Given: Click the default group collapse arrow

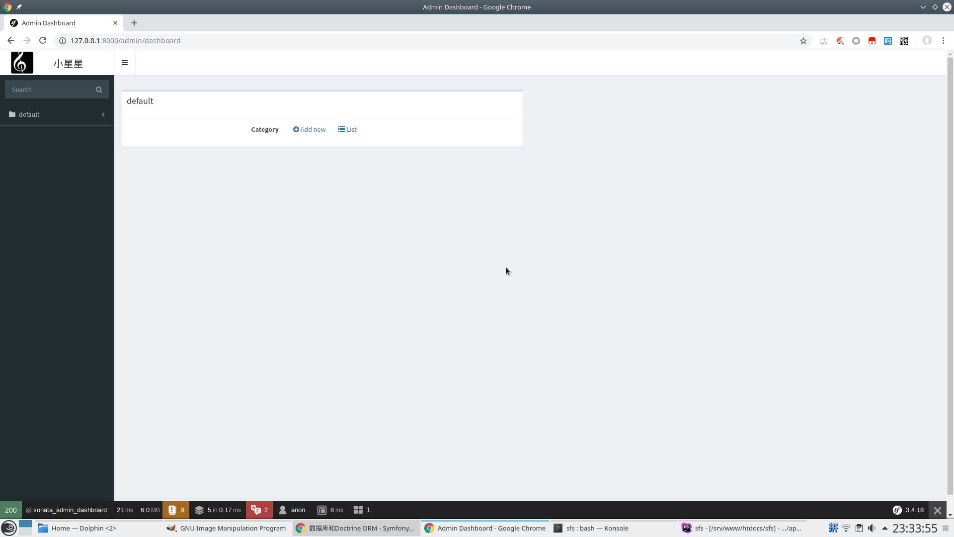Looking at the screenshot, I should coord(103,114).
